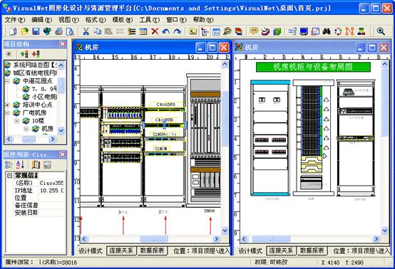Click the zoom magnifier icon at toolbar end
The height and width of the screenshot is (269, 395).
click(x=381, y=31)
